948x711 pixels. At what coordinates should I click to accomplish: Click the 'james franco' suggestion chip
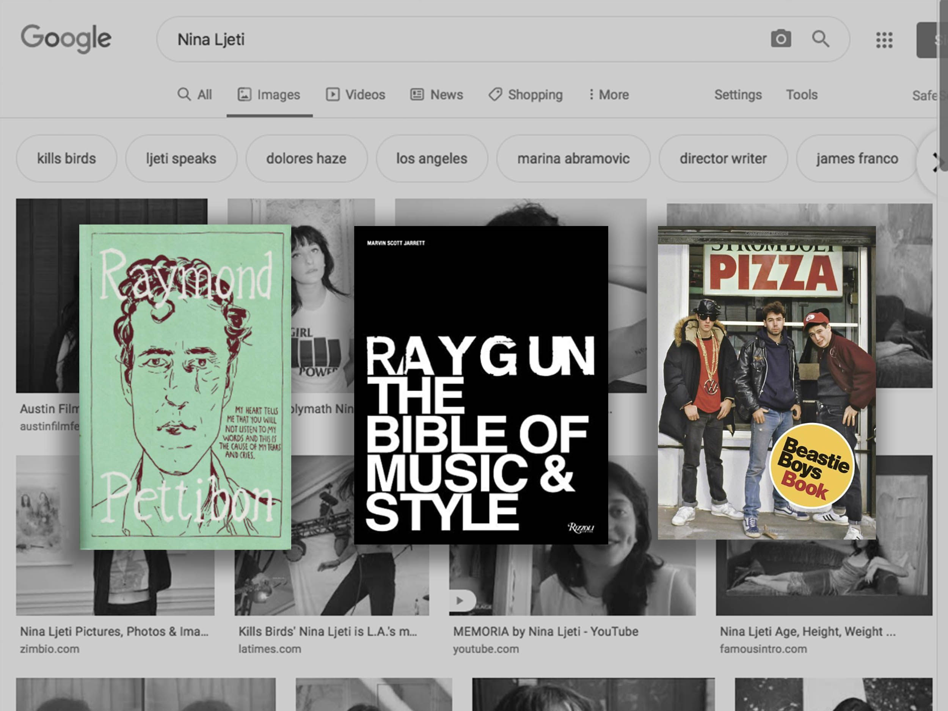coord(857,159)
